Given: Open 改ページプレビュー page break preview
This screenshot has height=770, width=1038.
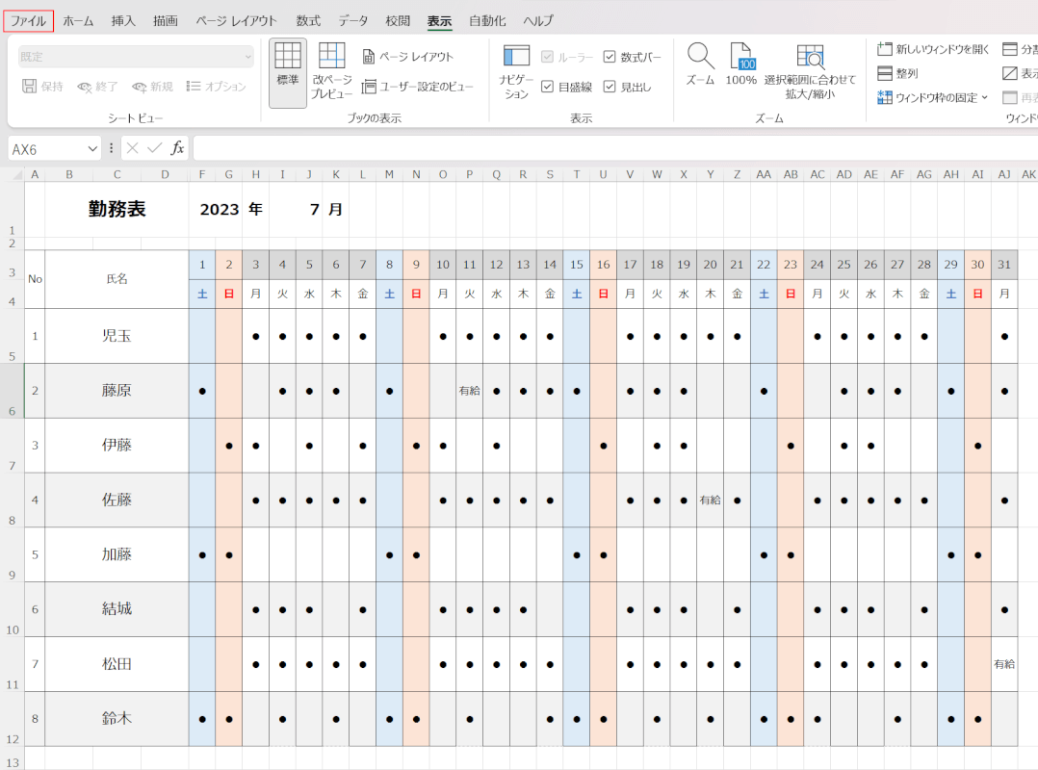Looking at the screenshot, I should 331,64.
